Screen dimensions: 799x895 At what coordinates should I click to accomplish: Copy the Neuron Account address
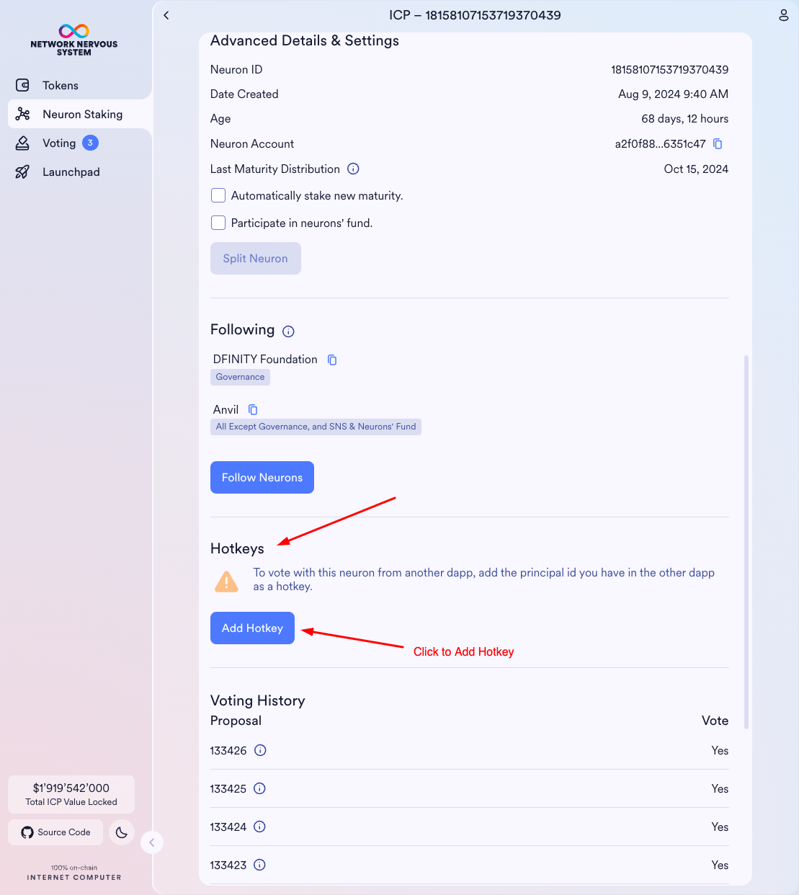click(718, 144)
